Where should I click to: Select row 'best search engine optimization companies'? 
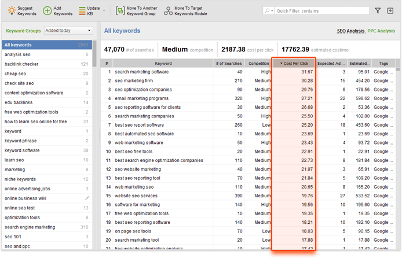click(248, 160)
